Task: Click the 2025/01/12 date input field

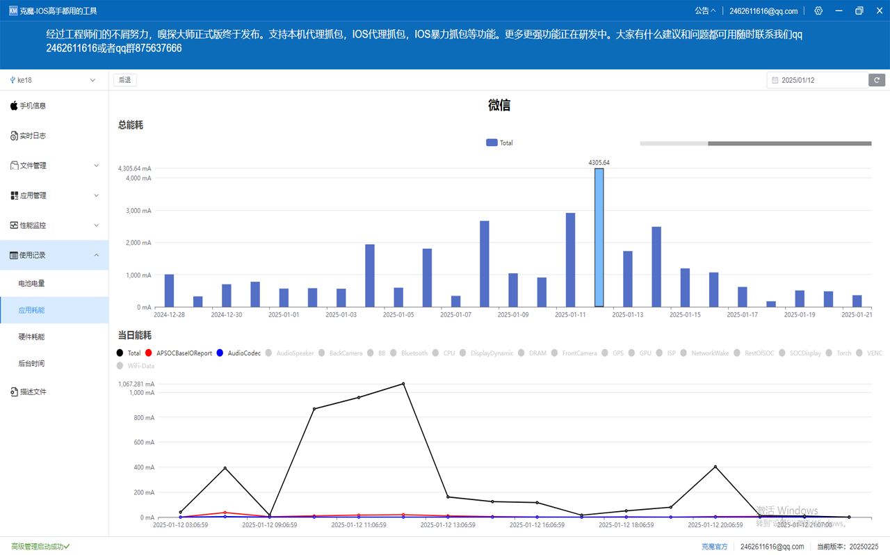Action: point(818,80)
